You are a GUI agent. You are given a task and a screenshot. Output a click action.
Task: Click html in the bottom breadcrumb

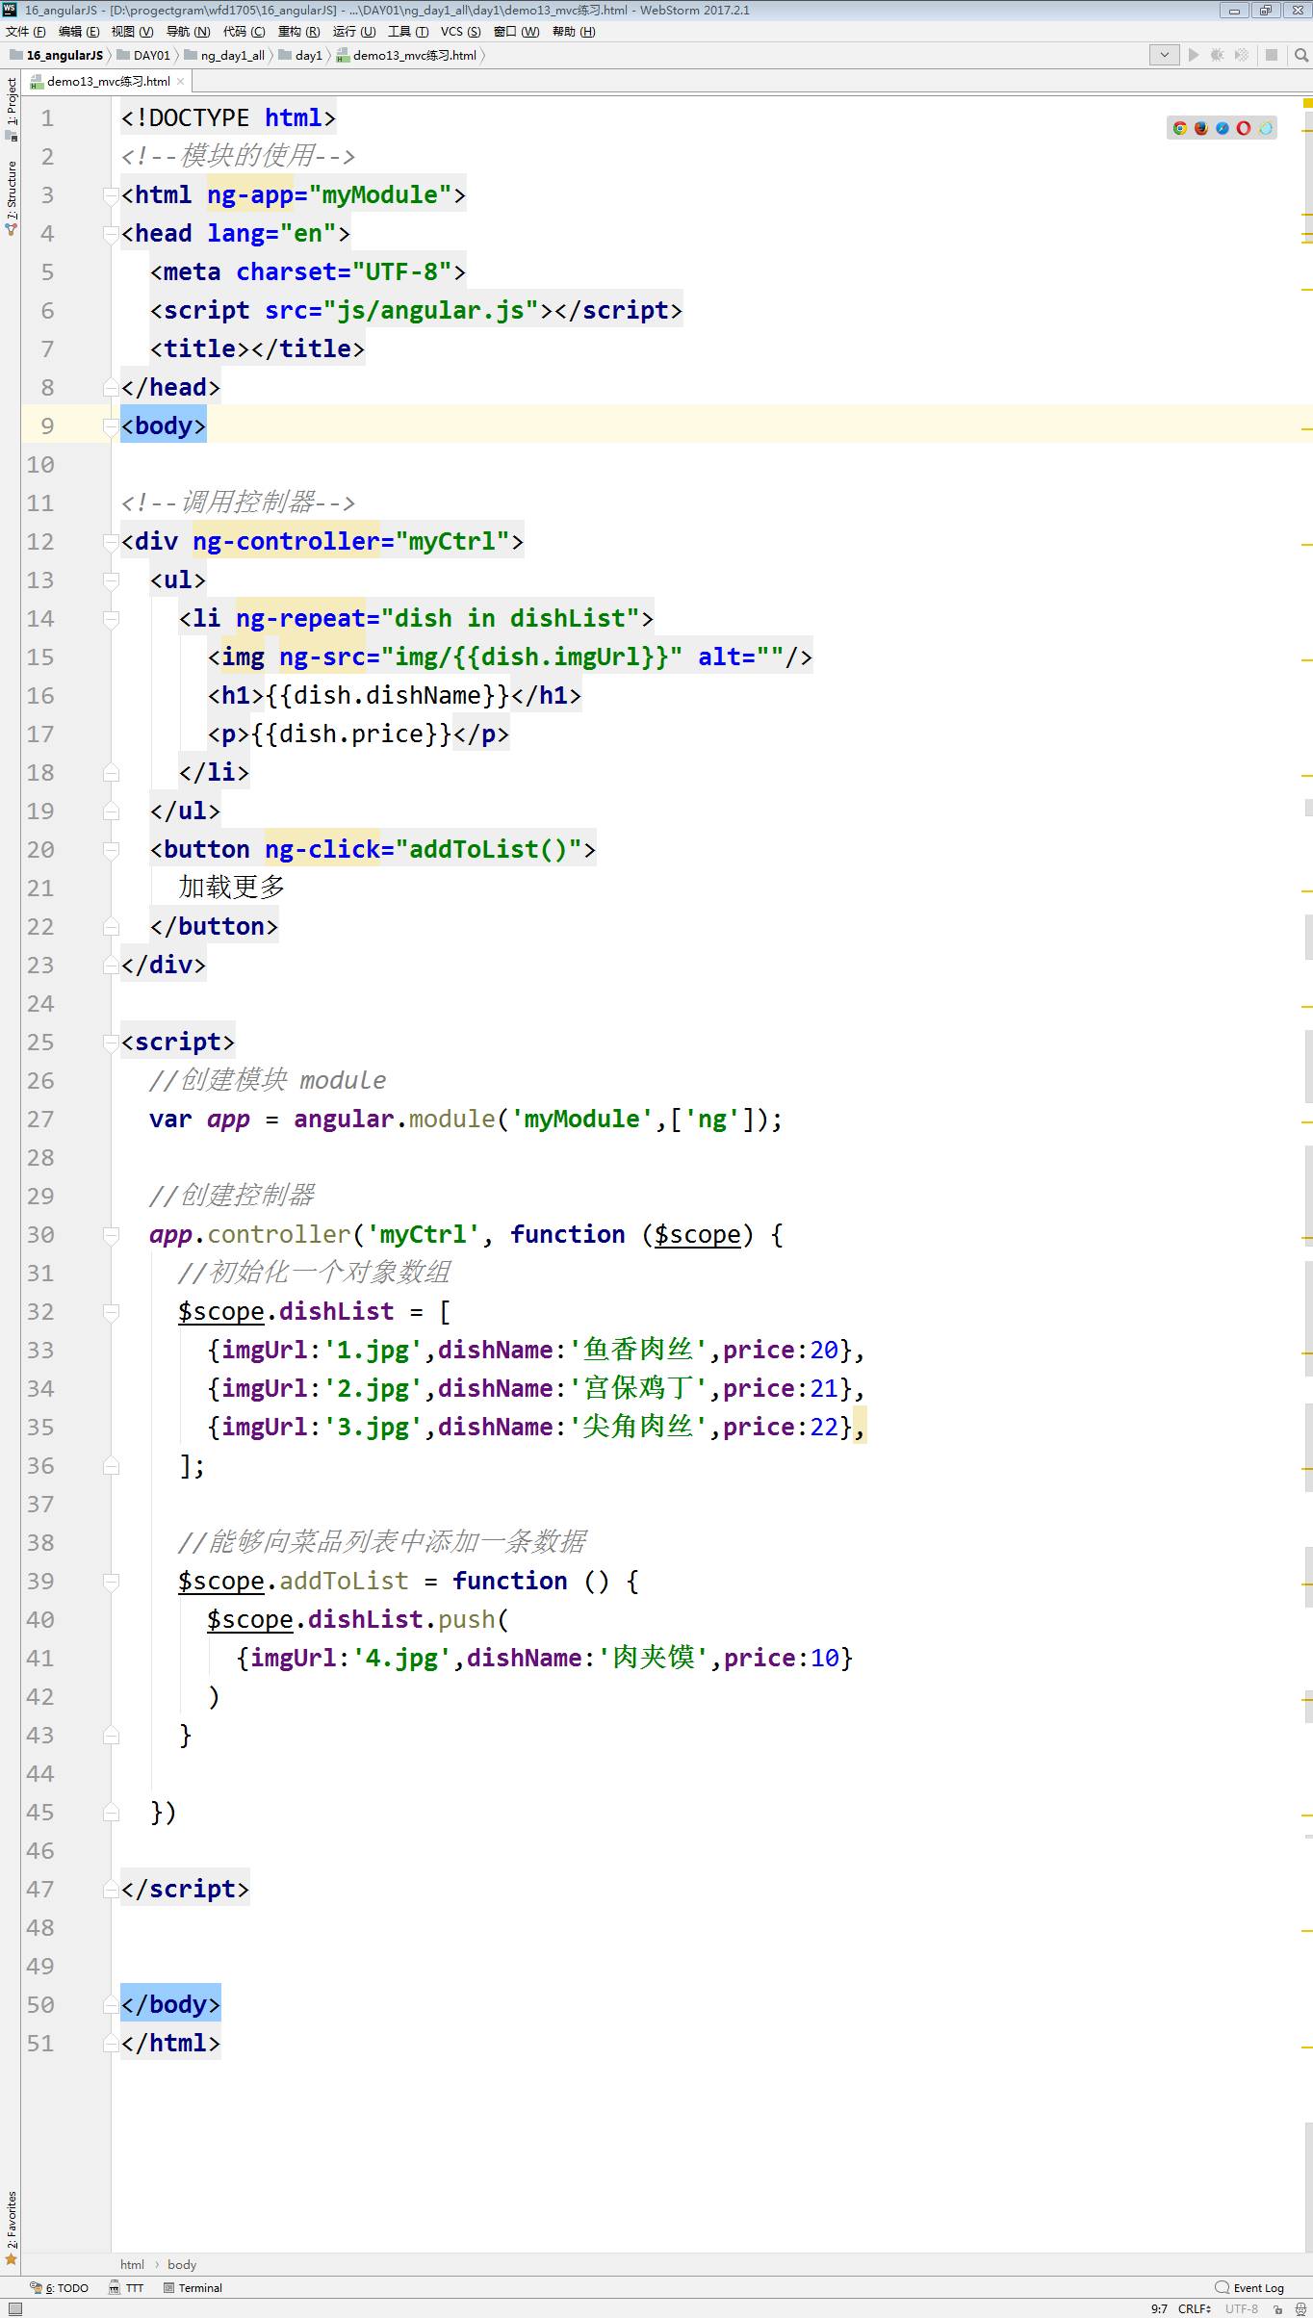click(x=132, y=2264)
